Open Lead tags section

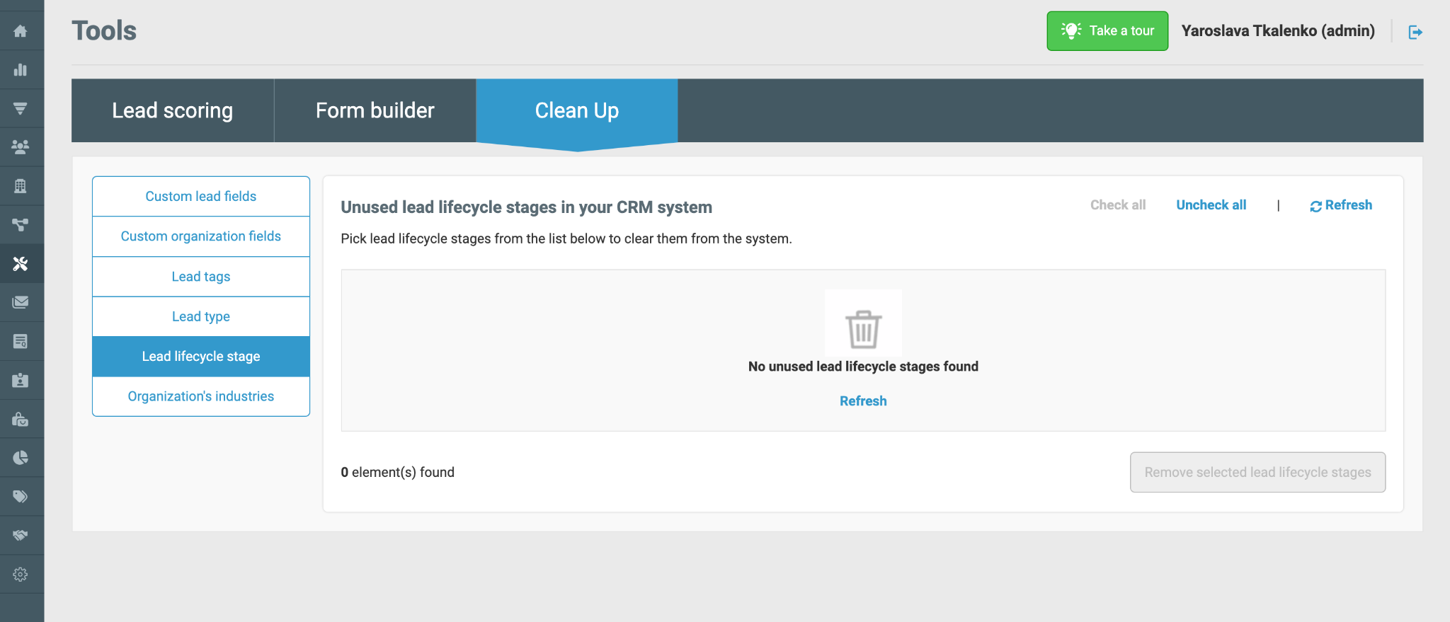[201, 277]
